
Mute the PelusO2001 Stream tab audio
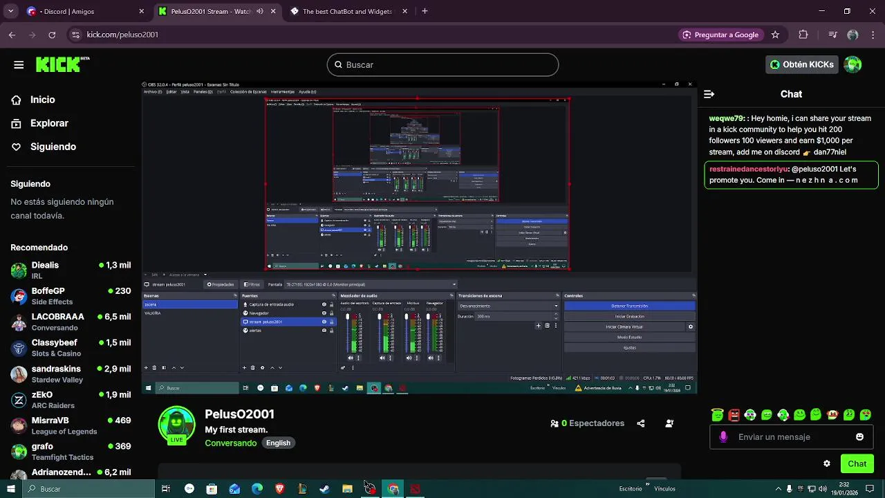[260, 11]
